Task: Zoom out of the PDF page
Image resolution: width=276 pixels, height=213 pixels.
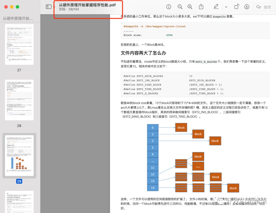Action: point(180,7)
